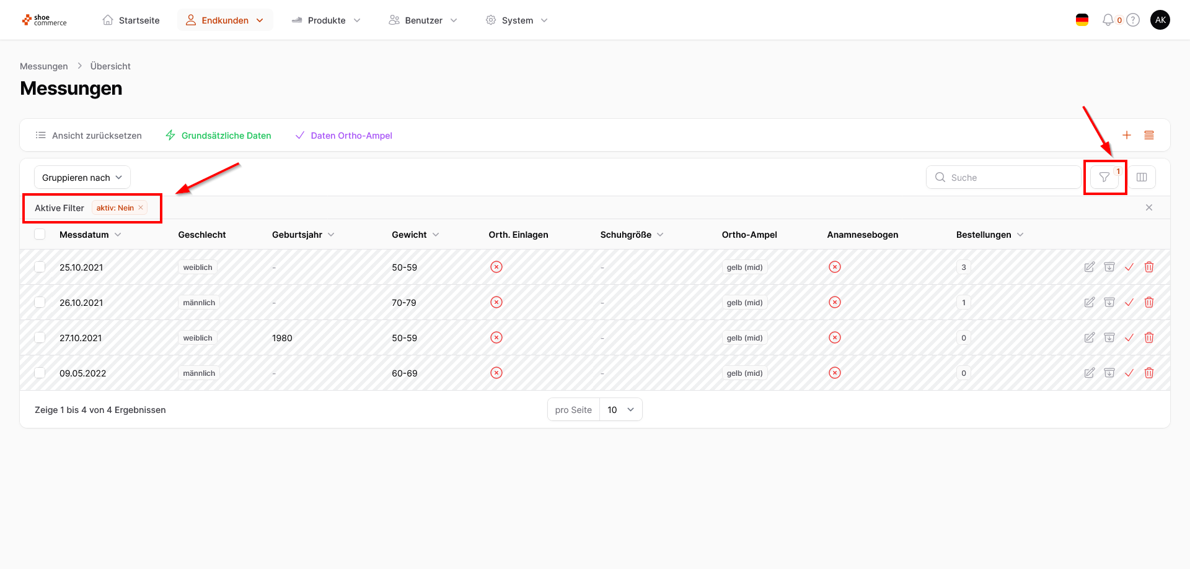Expand the Messdatum column sort chevron
1190x569 pixels.
[118, 235]
